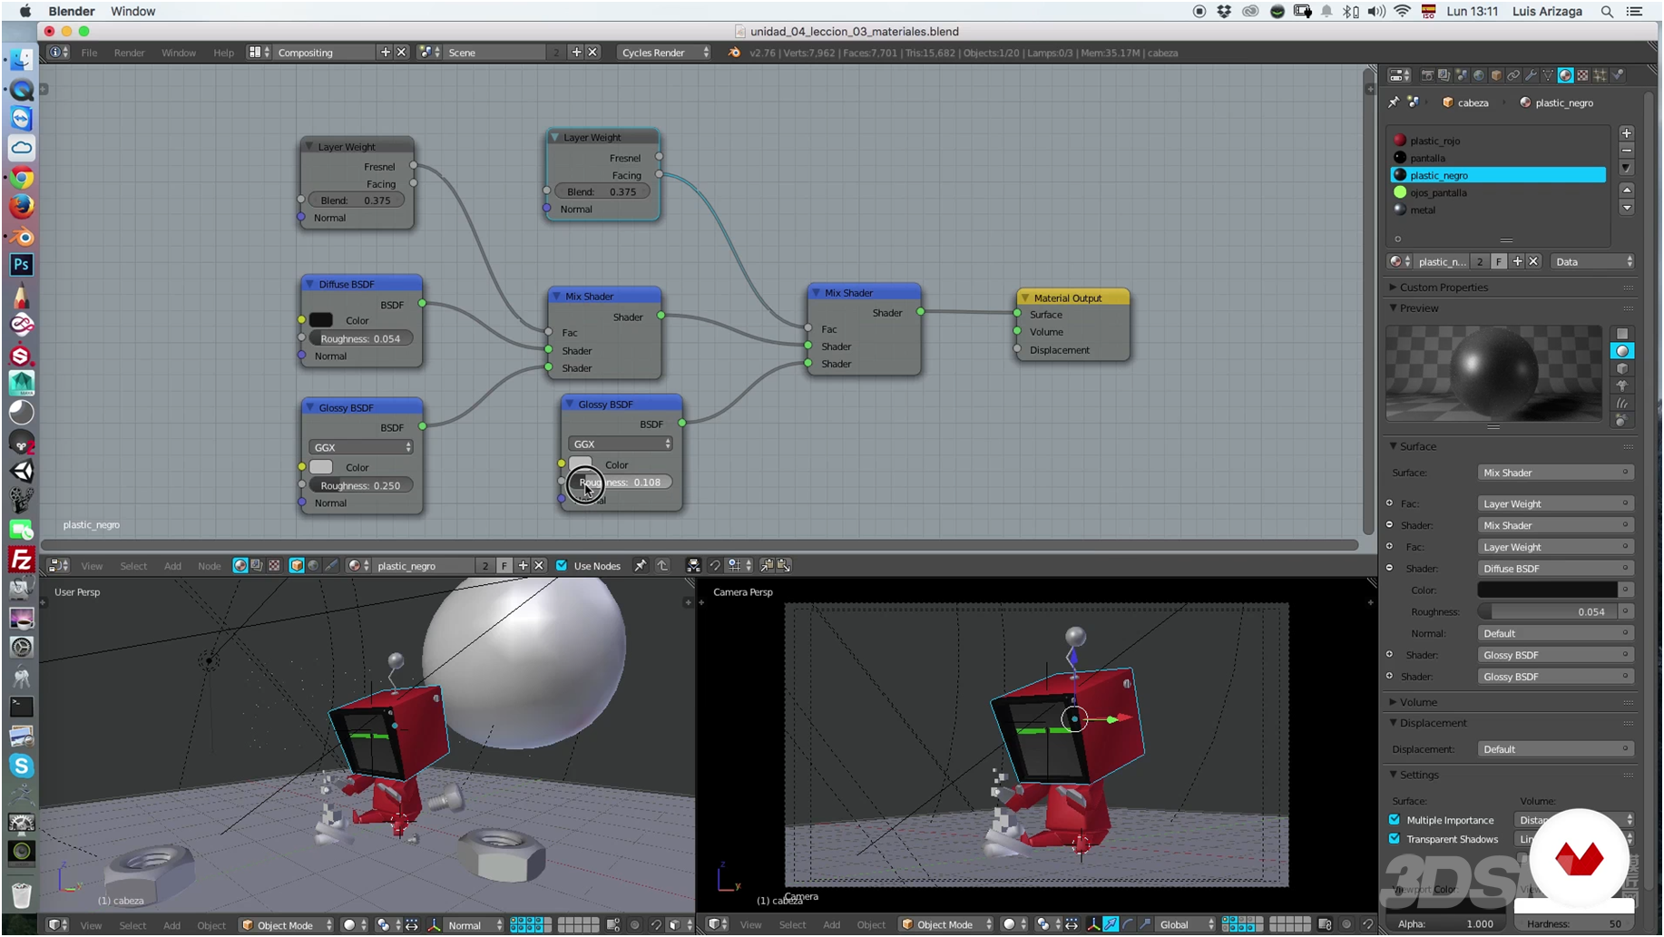
Task: Select shader nodes tree type in node editor
Action: [240, 565]
